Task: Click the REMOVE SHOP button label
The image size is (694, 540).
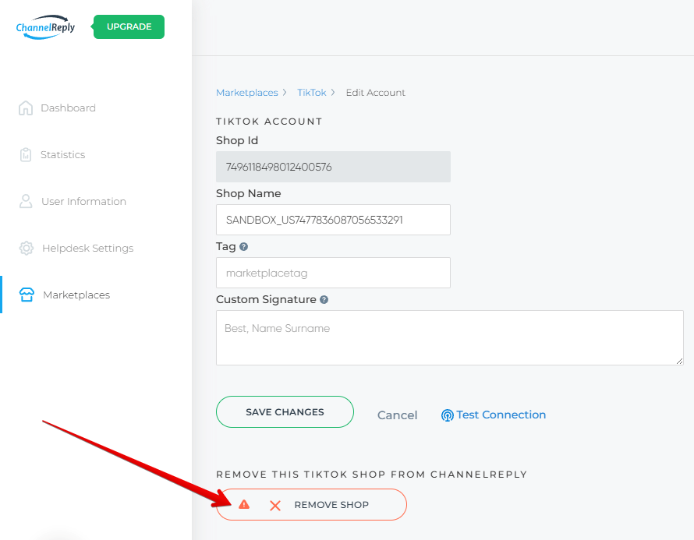Action: coord(331,505)
